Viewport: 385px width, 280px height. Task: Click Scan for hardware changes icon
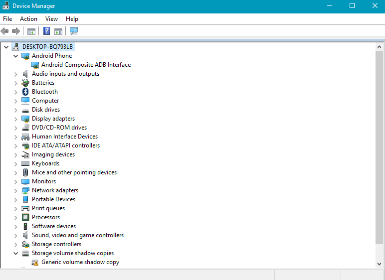tap(74, 31)
